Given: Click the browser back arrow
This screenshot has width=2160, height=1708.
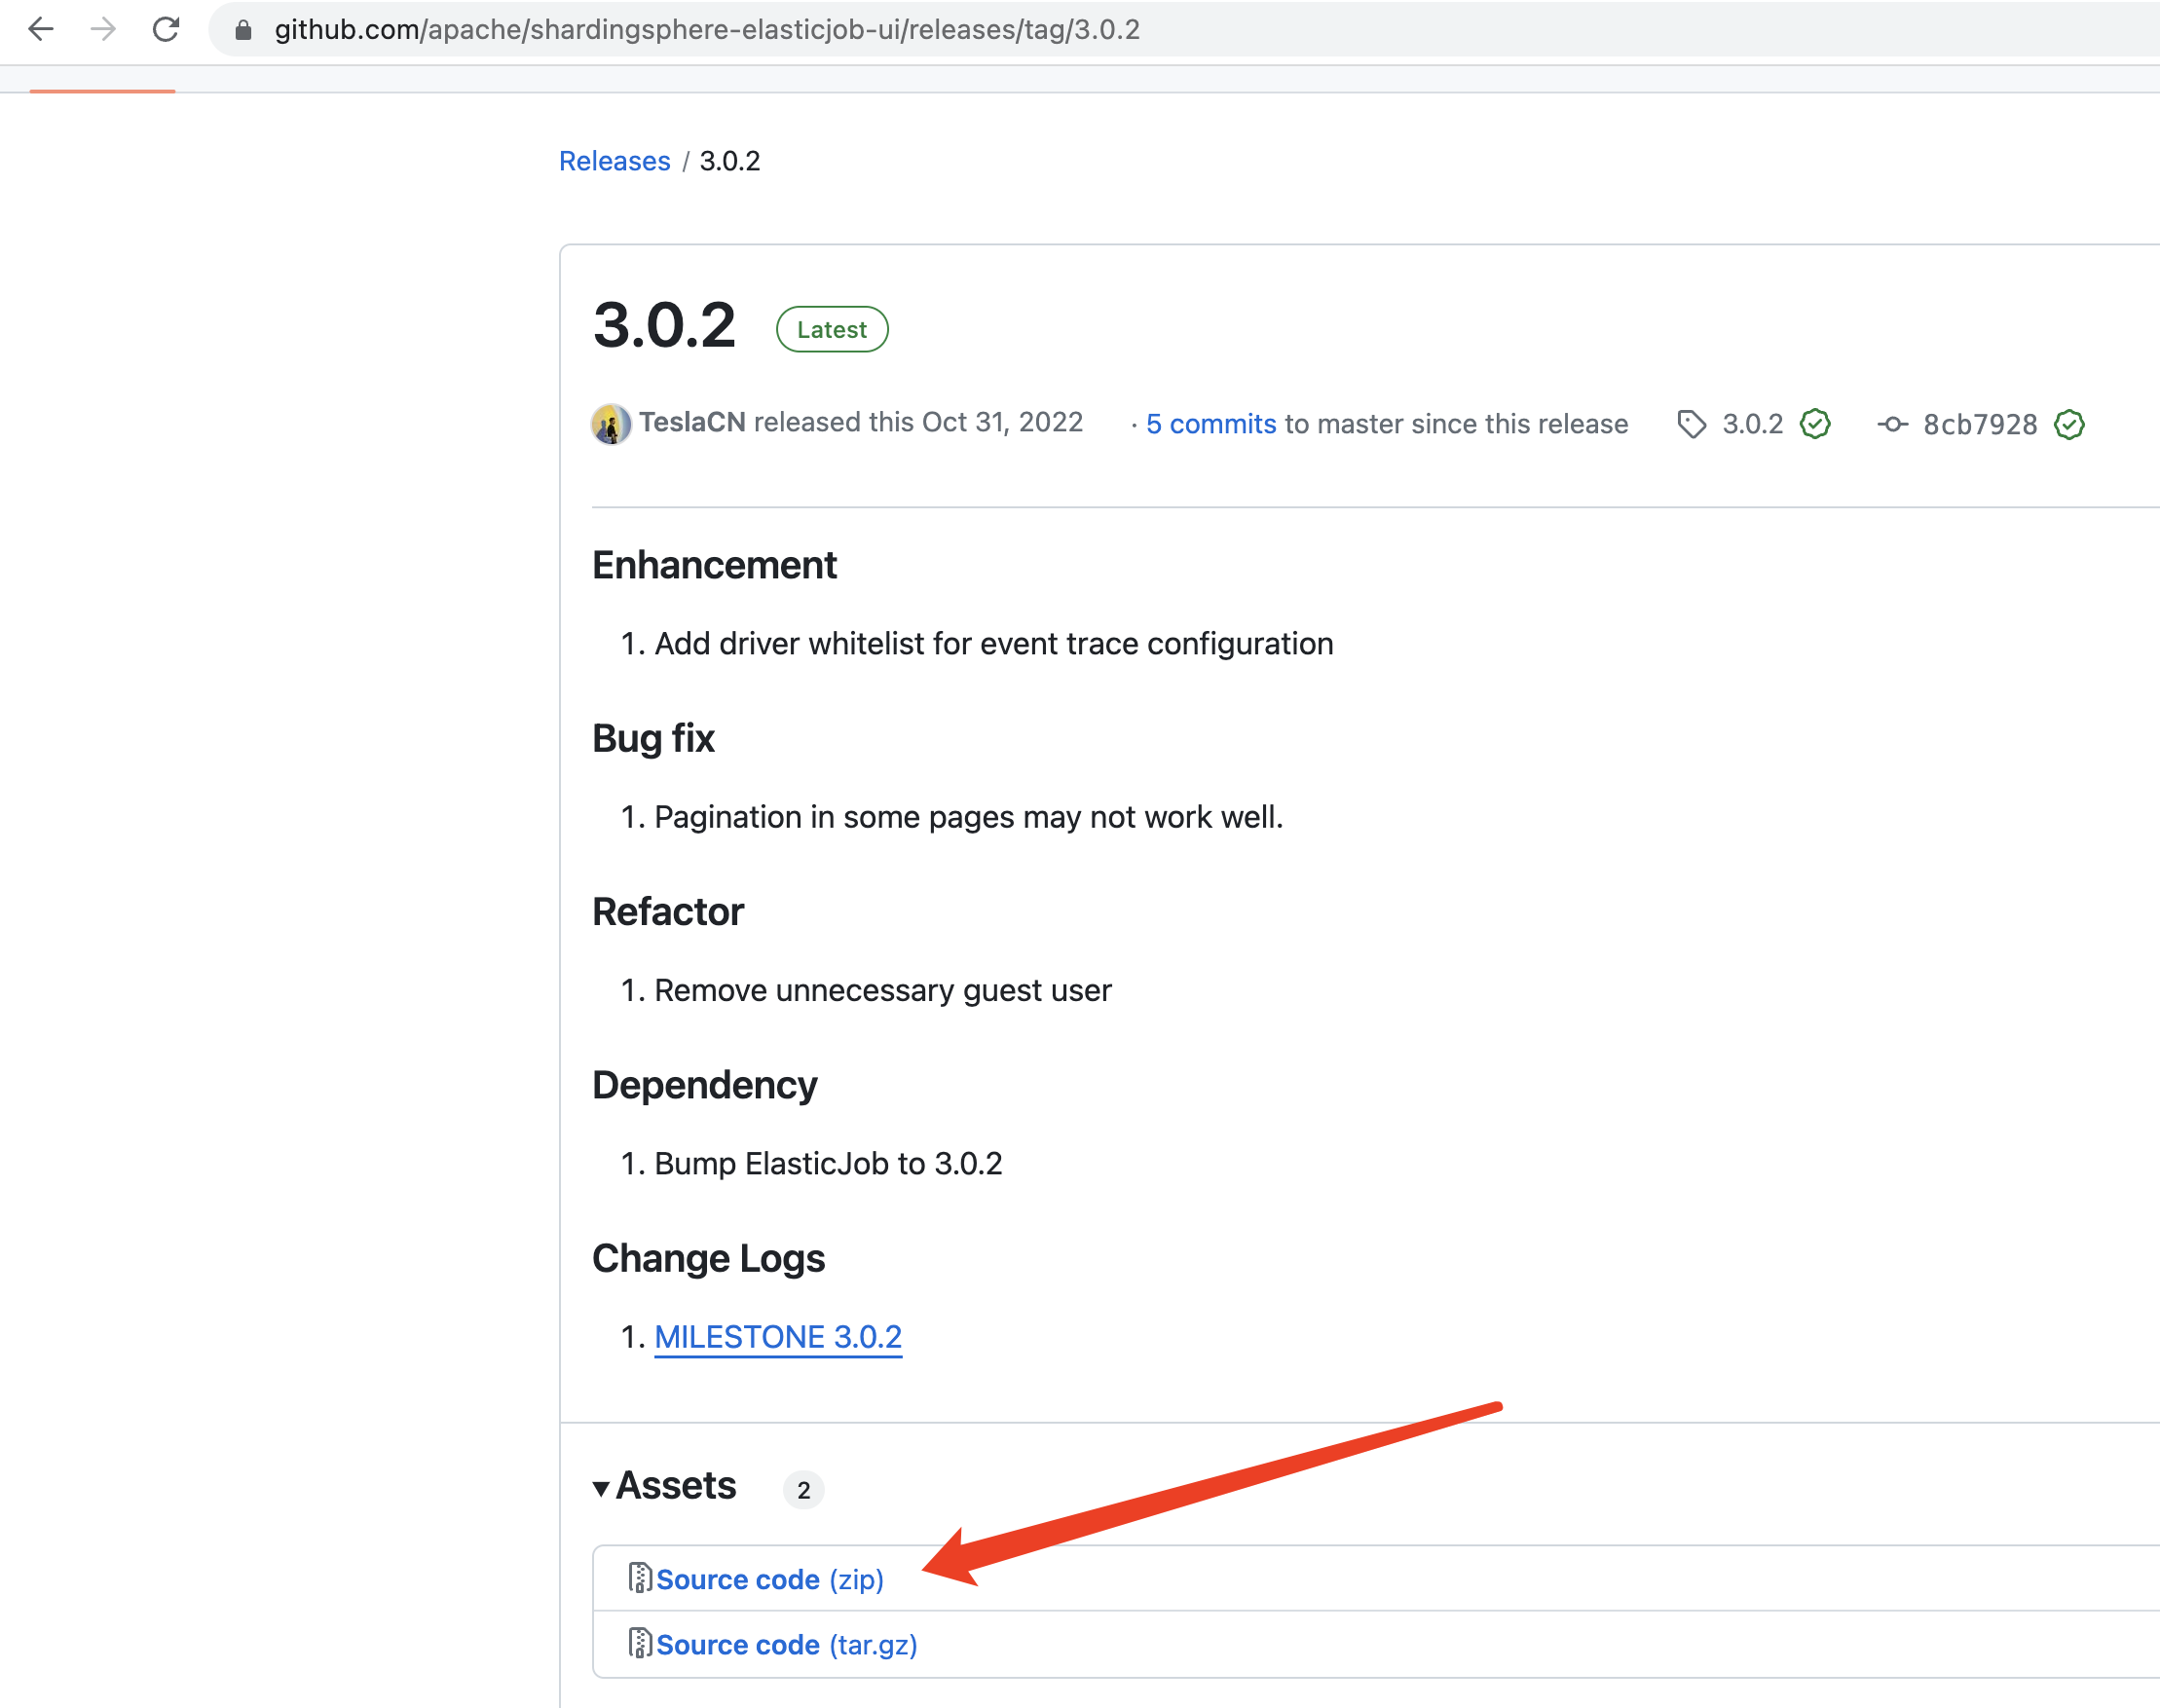Looking at the screenshot, I should [x=41, y=29].
